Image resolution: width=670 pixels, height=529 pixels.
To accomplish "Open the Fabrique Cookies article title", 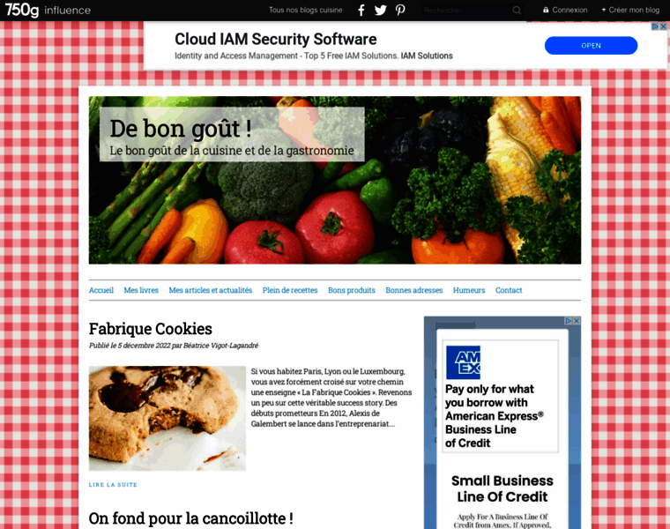I will point(151,329).
